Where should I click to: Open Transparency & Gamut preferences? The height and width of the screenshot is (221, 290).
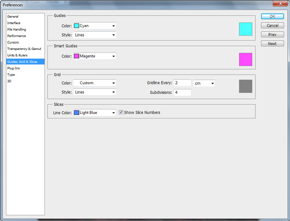coord(24,49)
